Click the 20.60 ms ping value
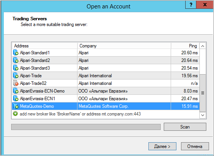This screenshot has width=214, height=156. coord(189,52)
